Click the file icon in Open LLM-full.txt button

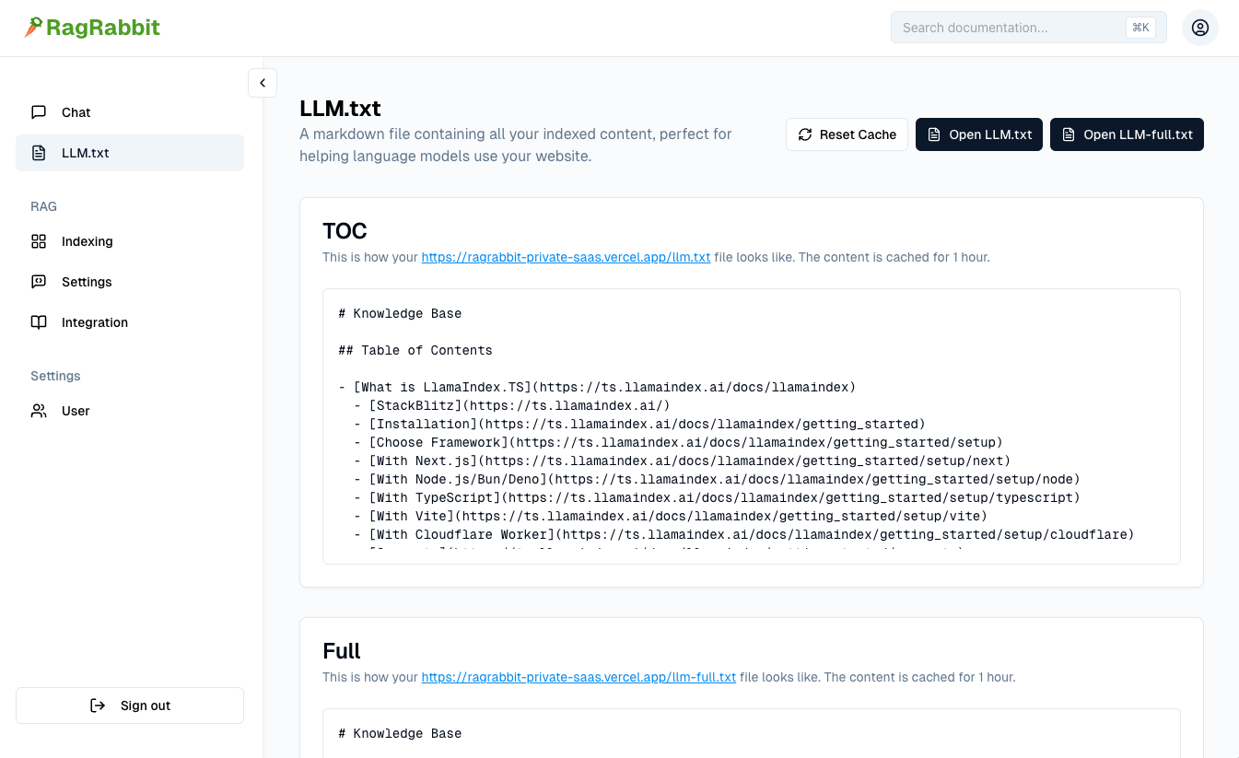1069,134
